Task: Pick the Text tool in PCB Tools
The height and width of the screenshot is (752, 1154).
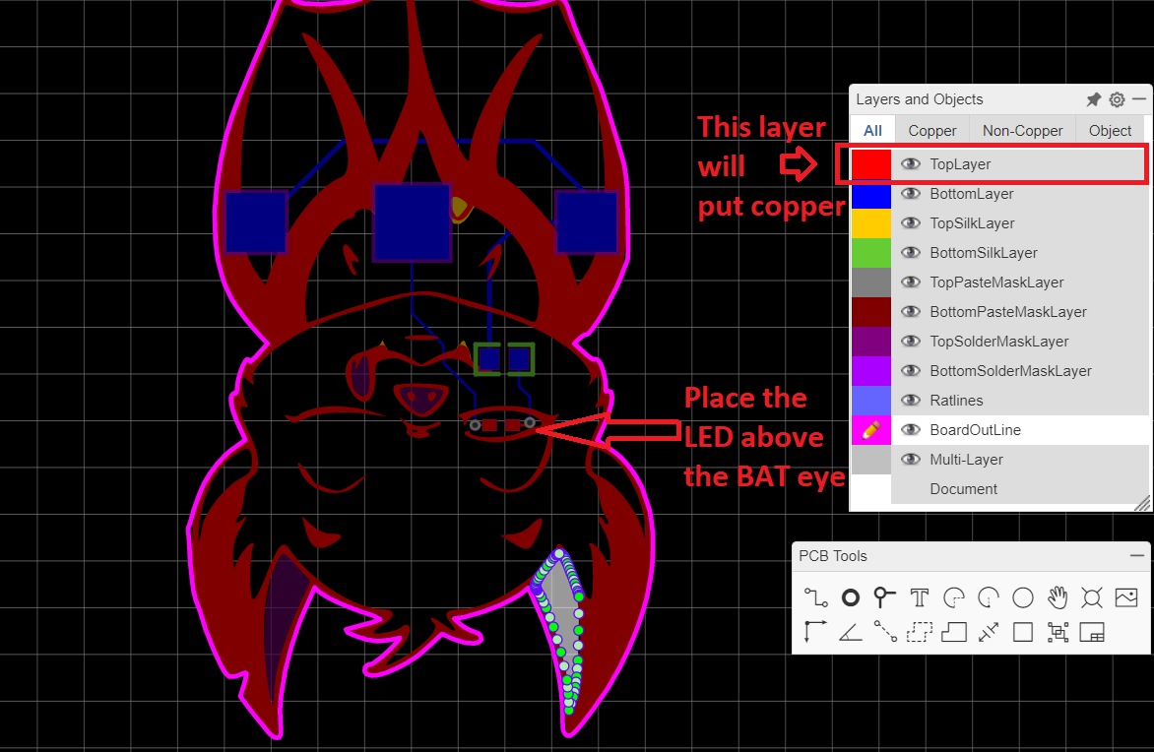Action: coord(919,596)
